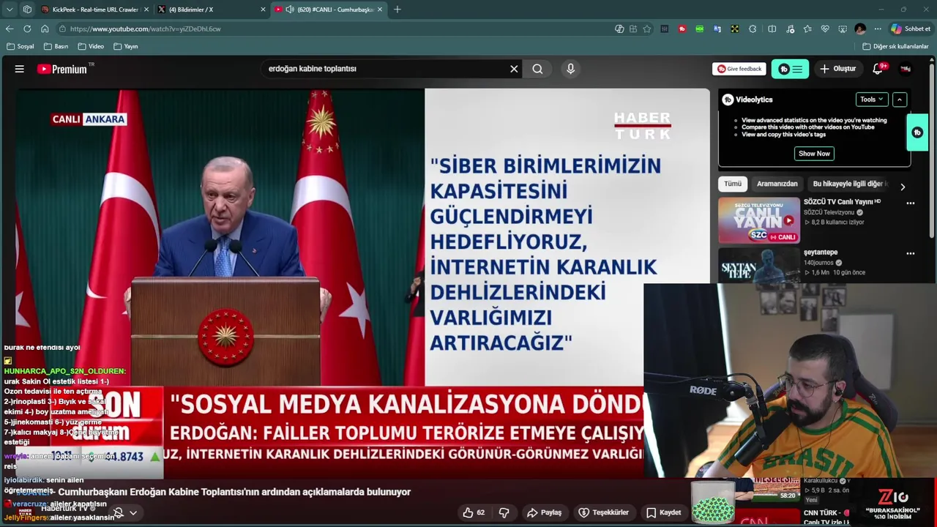Open browser extensions puzzle icon
This screenshot has height=527, width=937.
[x=753, y=29]
